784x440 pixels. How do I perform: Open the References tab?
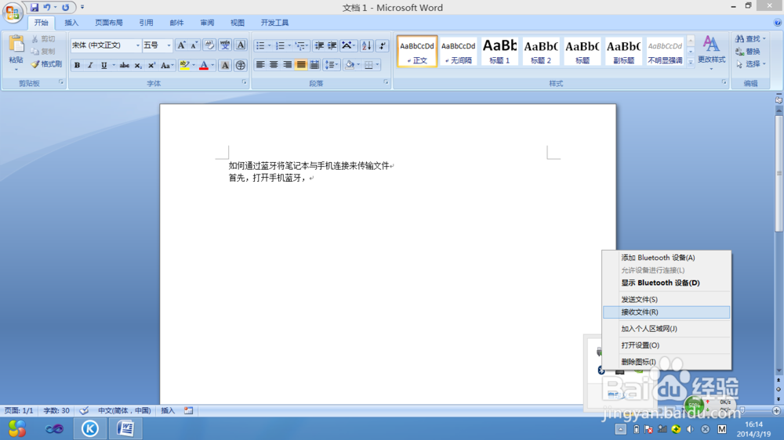146,23
